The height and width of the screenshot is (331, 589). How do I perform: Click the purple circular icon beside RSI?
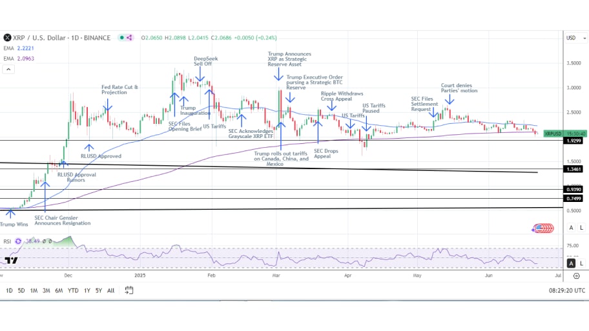18,241
